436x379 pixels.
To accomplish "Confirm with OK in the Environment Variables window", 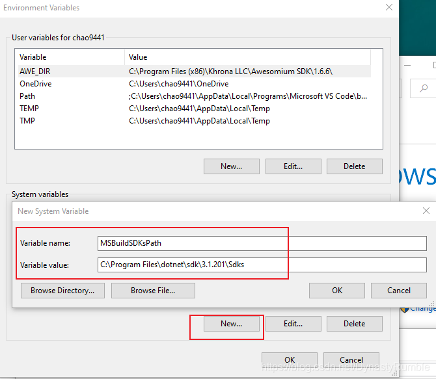I will [290, 360].
